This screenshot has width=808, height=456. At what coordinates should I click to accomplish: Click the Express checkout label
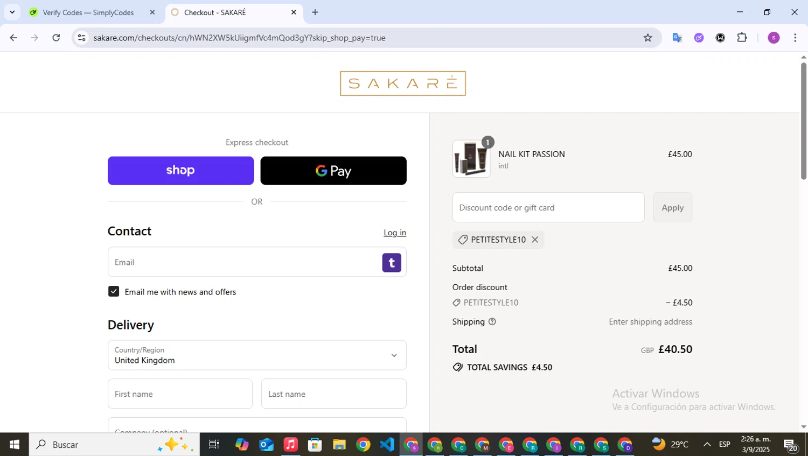[257, 142]
